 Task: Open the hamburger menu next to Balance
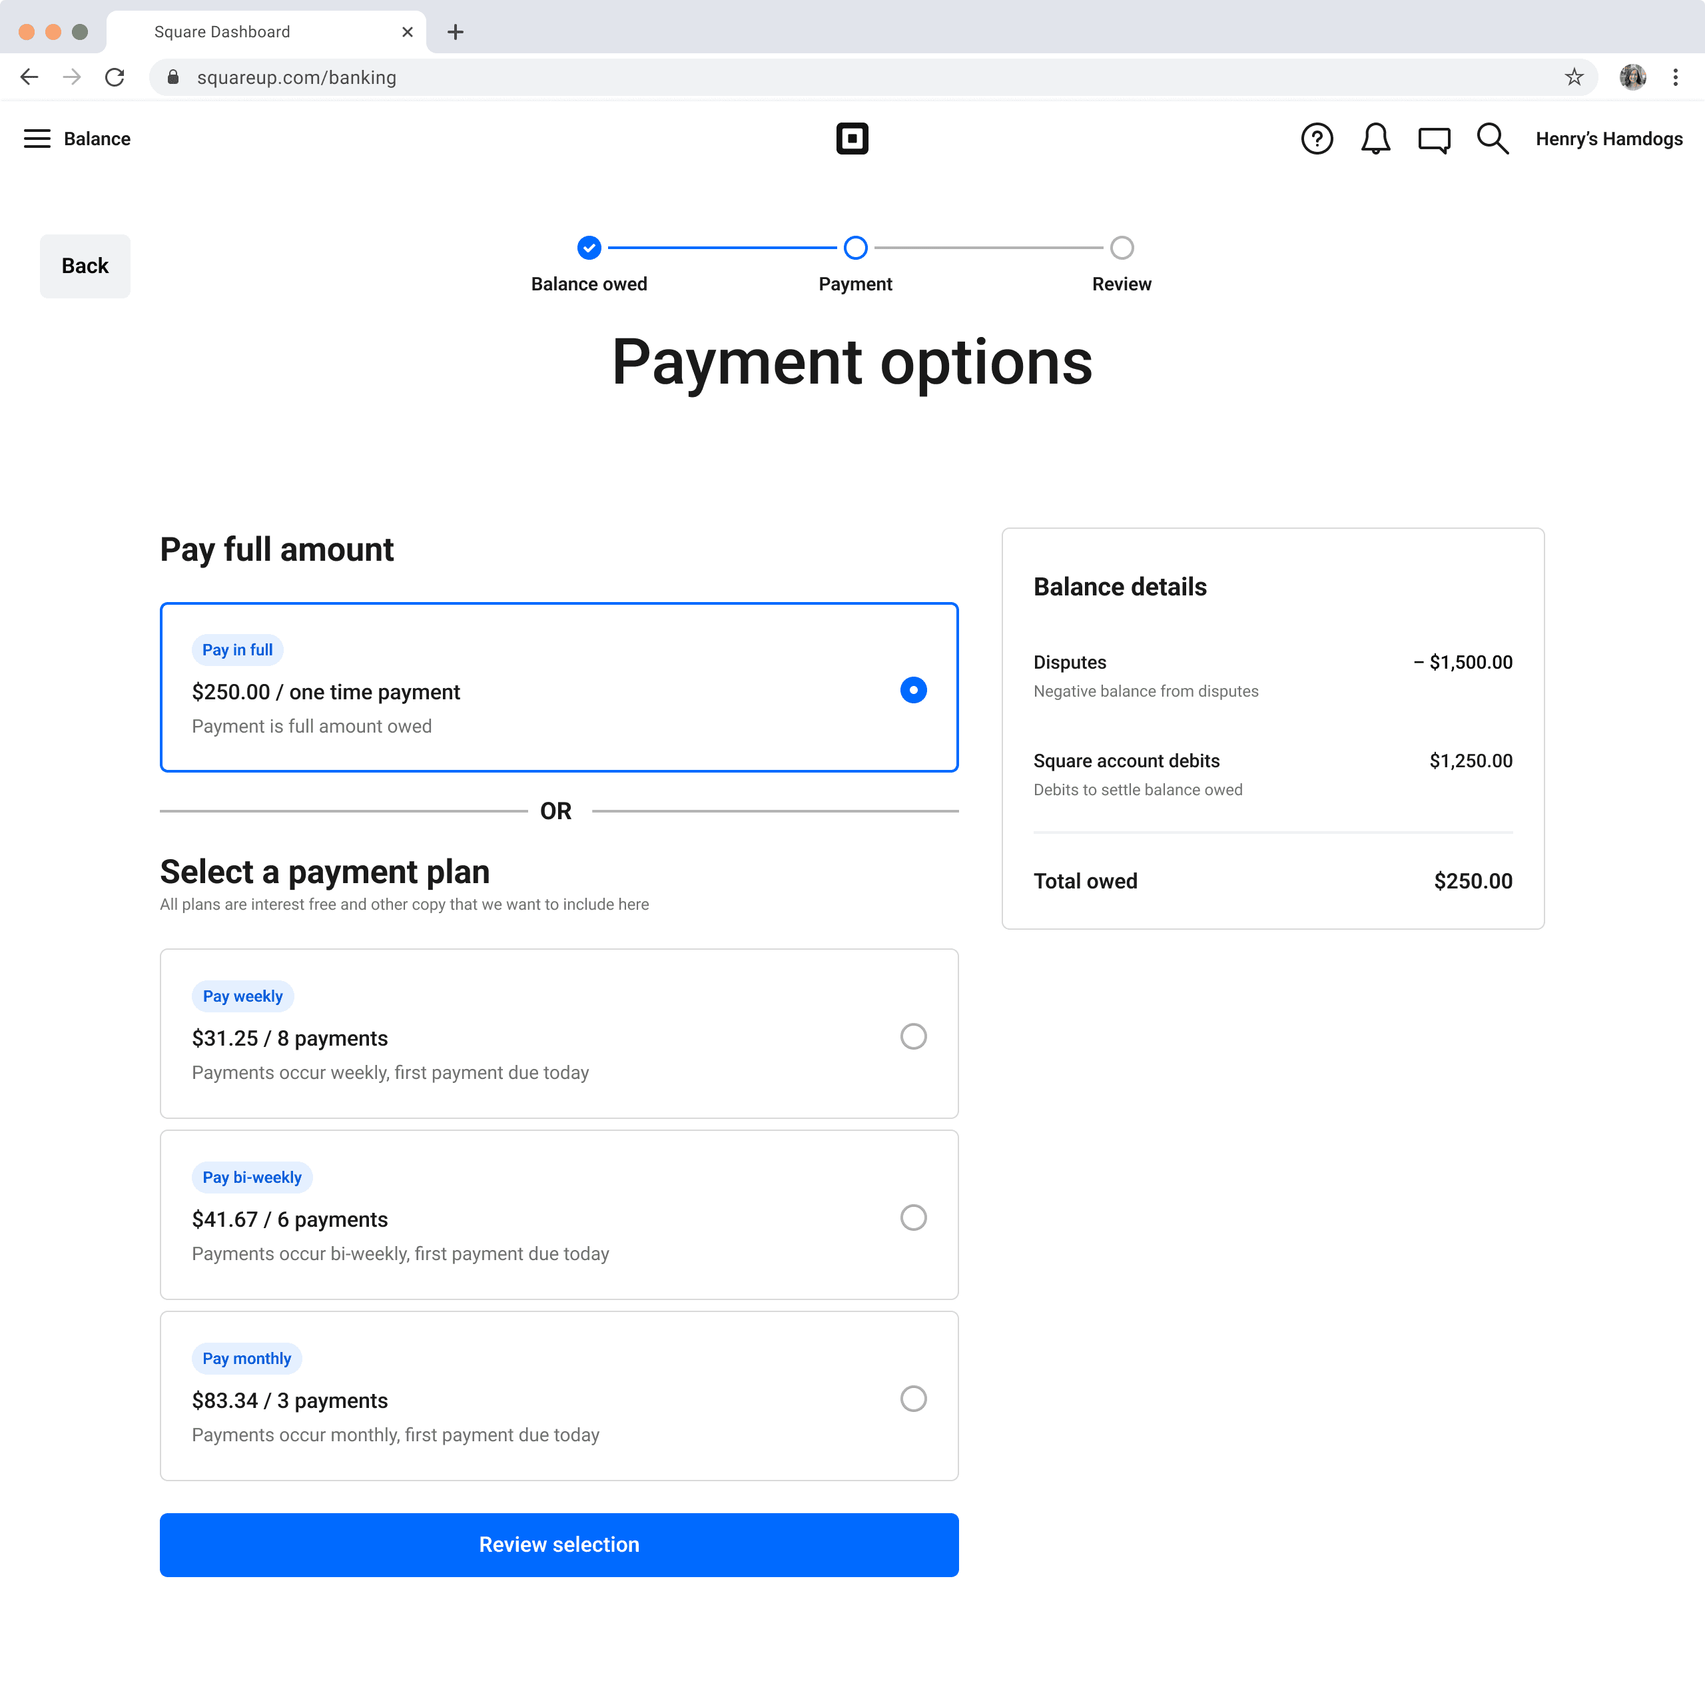pos(36,139)
